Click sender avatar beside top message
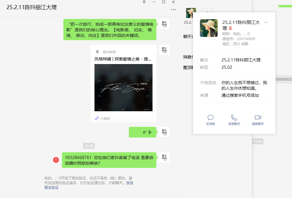This screenshot has width=292, height=198. click(164, 24)
